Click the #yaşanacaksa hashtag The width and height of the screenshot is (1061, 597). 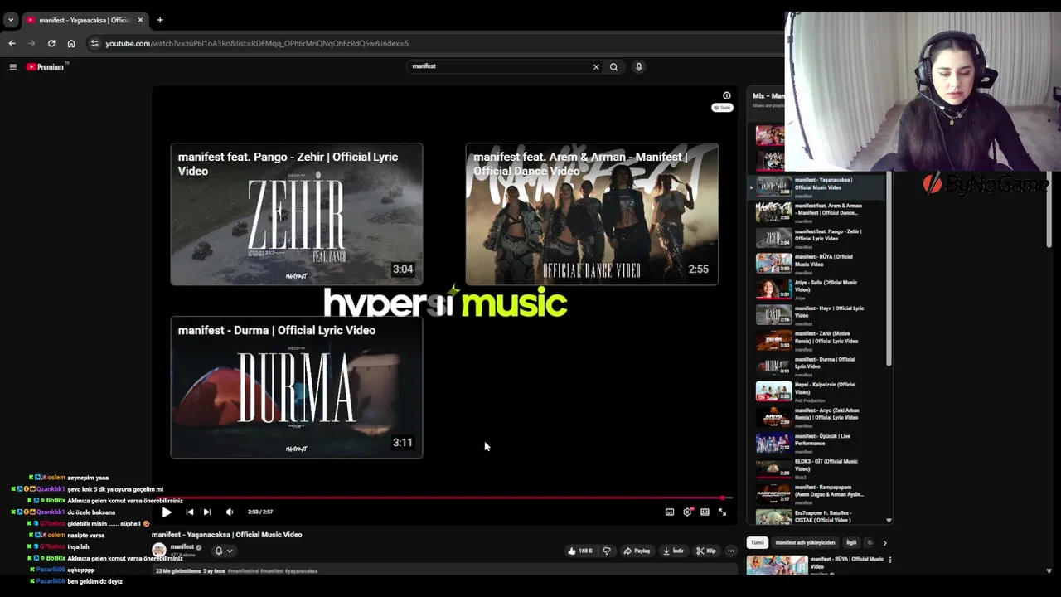point(301,571)
